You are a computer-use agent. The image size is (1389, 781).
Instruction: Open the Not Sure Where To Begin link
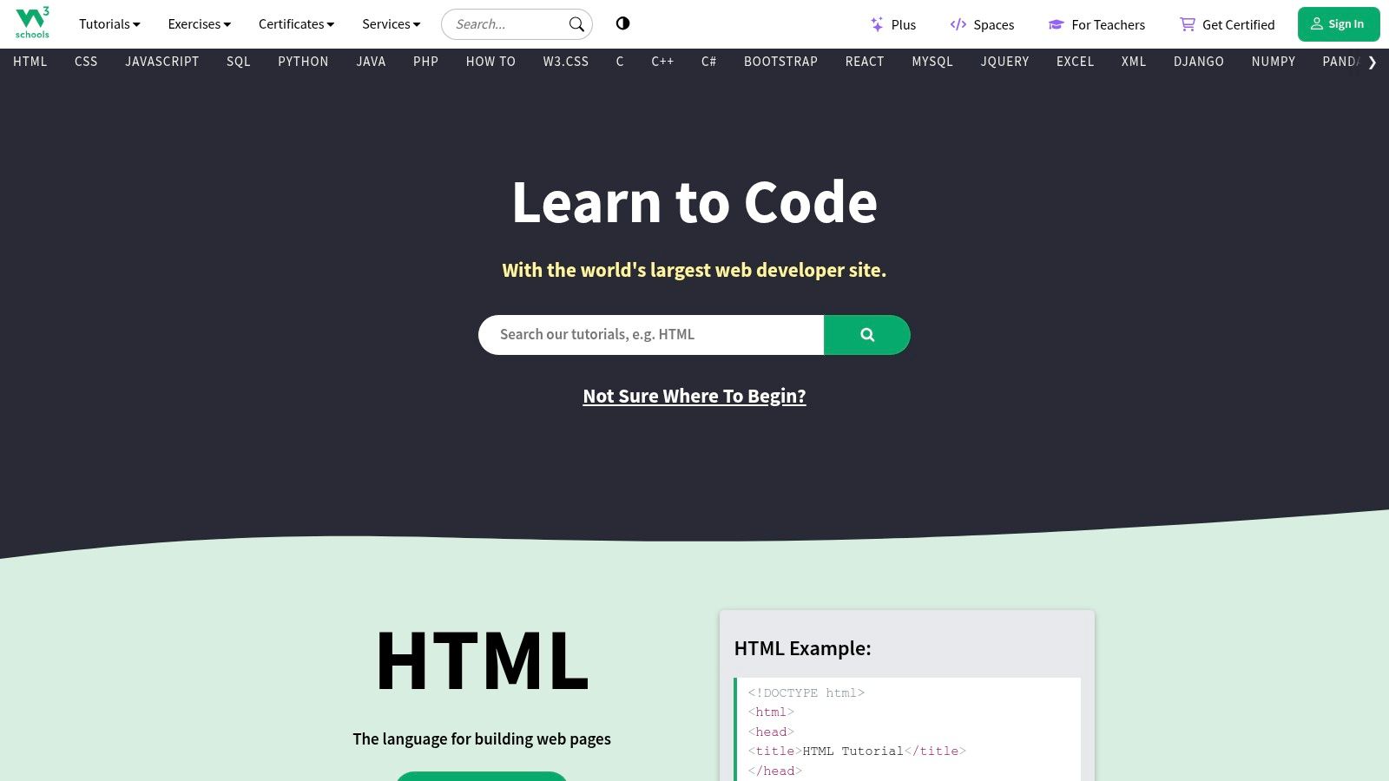click(694, 396)
